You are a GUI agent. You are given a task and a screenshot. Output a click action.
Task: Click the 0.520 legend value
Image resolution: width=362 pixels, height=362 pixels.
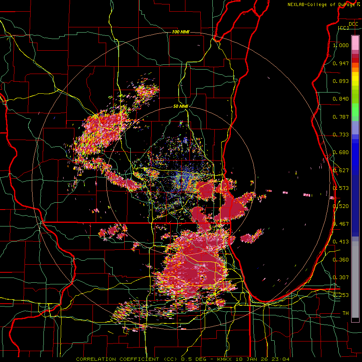click(x=341, y=206)
